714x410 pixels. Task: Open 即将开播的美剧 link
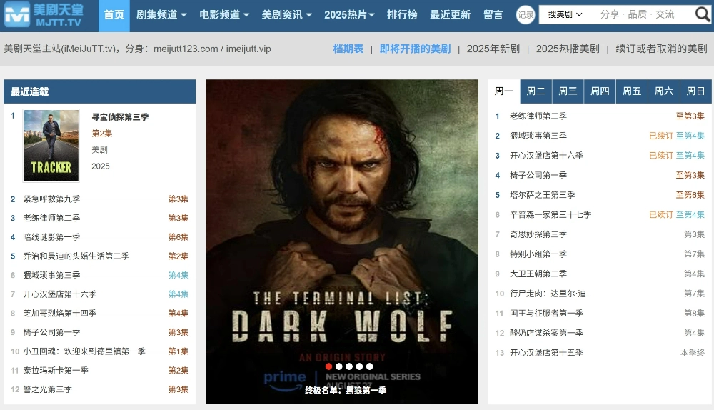click(415, 49)
